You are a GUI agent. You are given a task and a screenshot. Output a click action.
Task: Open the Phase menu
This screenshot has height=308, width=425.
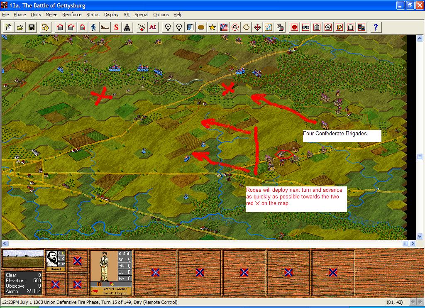(x=20, y=15)
